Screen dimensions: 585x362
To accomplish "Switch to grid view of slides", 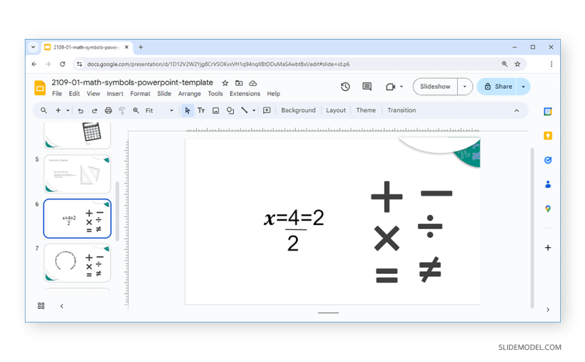I will (41, 306).
